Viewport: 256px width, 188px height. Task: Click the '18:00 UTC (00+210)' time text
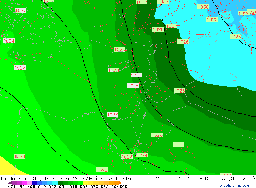pos(226,178)
